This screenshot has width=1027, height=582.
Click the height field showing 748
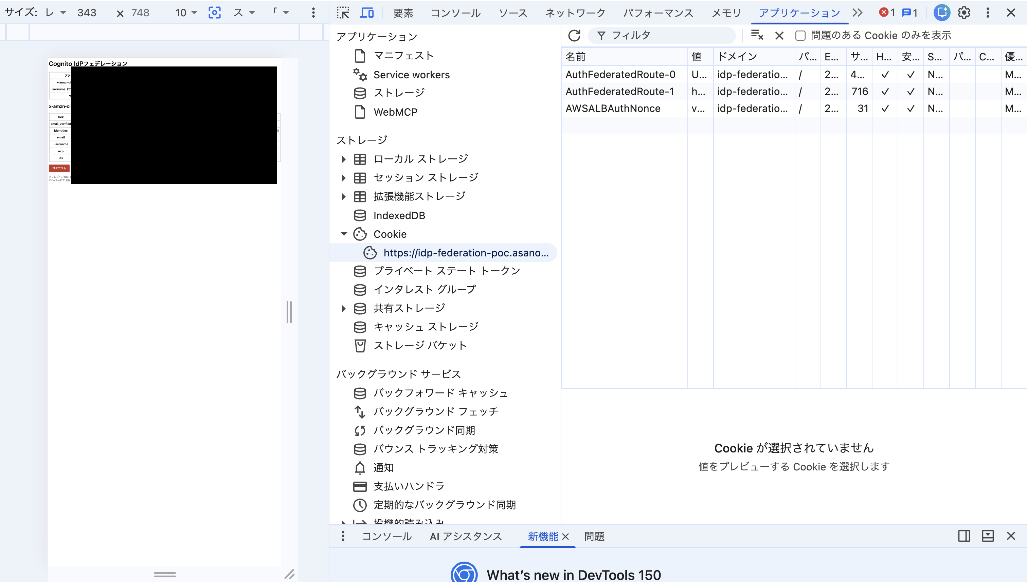[x=140, y=13]
